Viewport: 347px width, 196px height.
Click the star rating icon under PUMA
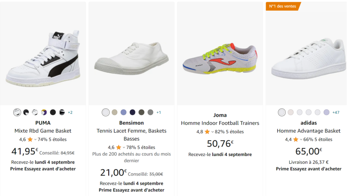coord(30,139)
